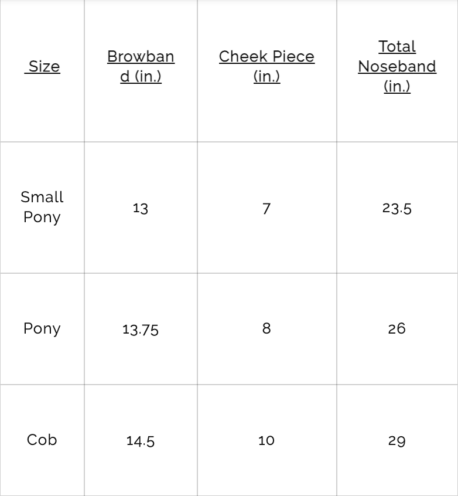Click noseband value 23.5
This screenshot has width=458, height=496.
(x=397, y=208)
